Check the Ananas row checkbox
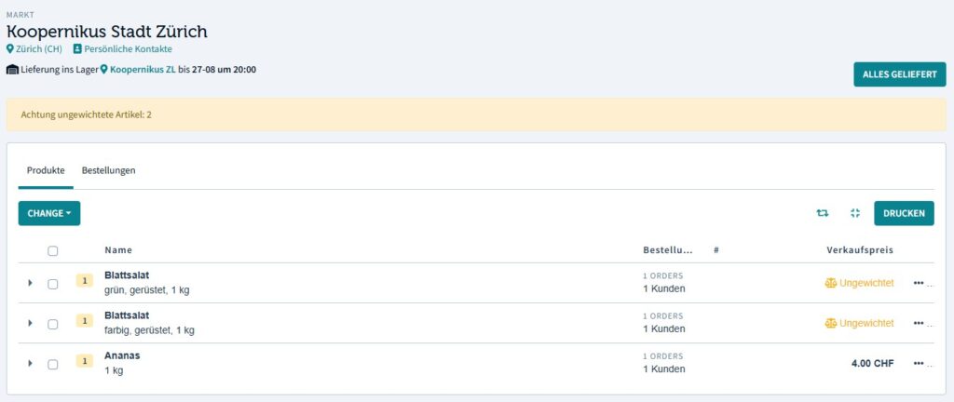The width and height of the screenshot is (954, 402). pyautogui.click(x=53, y=363)
